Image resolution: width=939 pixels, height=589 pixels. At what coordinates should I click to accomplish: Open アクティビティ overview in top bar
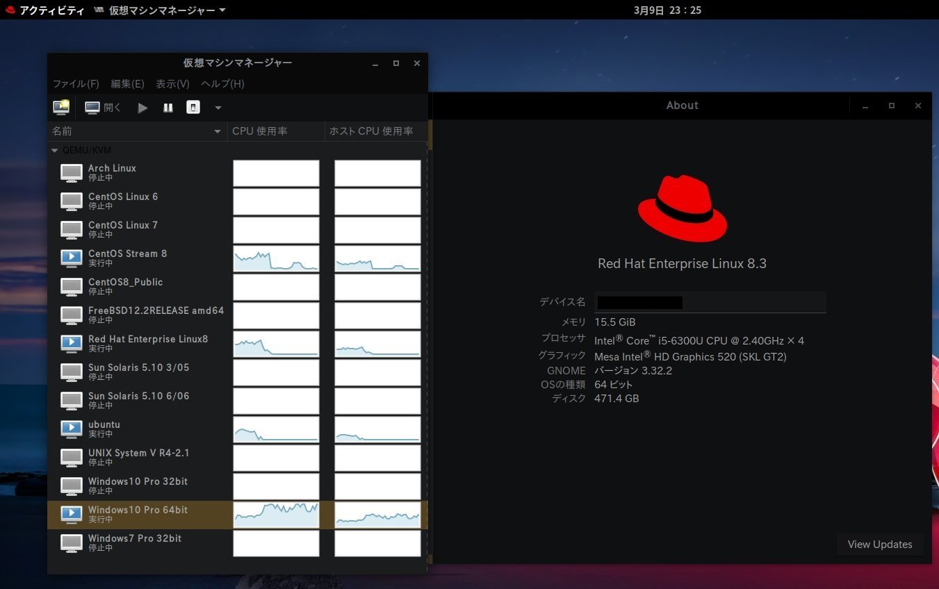point(52,10)
